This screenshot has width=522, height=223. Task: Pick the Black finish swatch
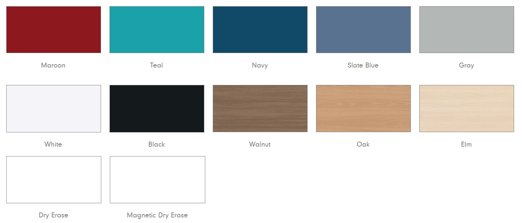pyautogui.click(x=157, y=109)
